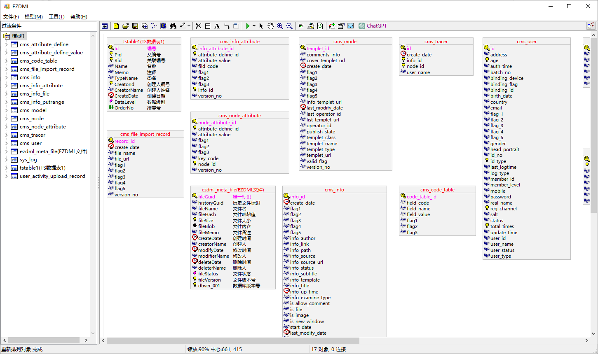Viewport: 598px width, 354px height.
Task: Open the 文件(F) menu
Action: [x=11, y=17]
